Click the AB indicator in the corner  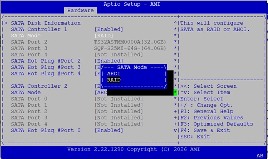click(260, 156)
